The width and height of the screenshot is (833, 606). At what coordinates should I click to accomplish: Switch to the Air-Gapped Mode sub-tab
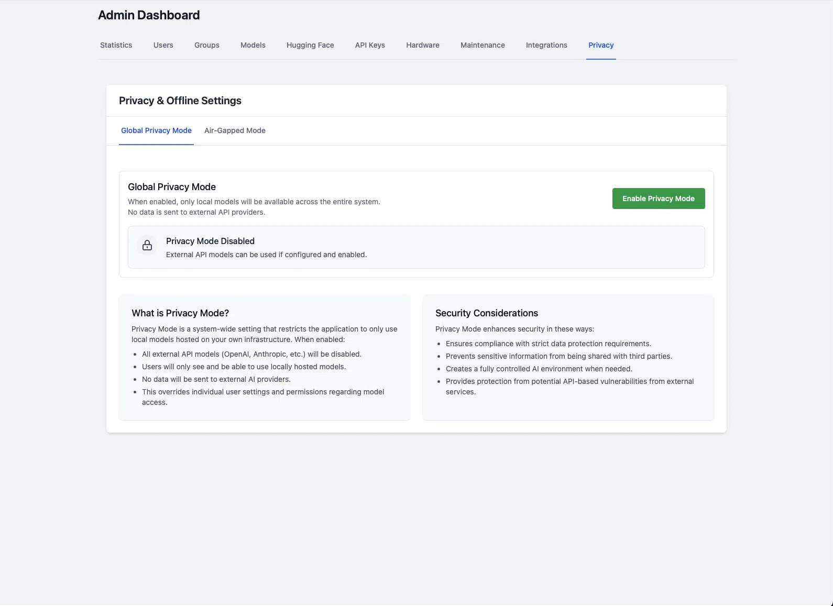pyautogui.click(x=235, y=130)
